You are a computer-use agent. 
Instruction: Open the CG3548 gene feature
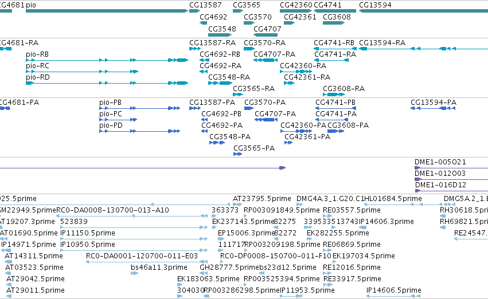(220, 35)
